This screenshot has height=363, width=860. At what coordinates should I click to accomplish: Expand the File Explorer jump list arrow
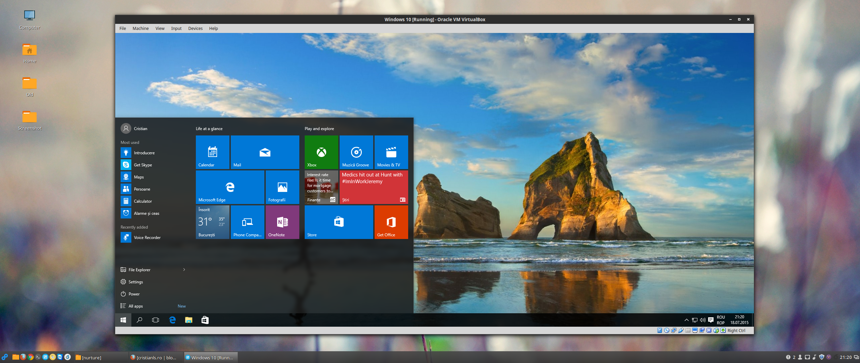[184, 270]
